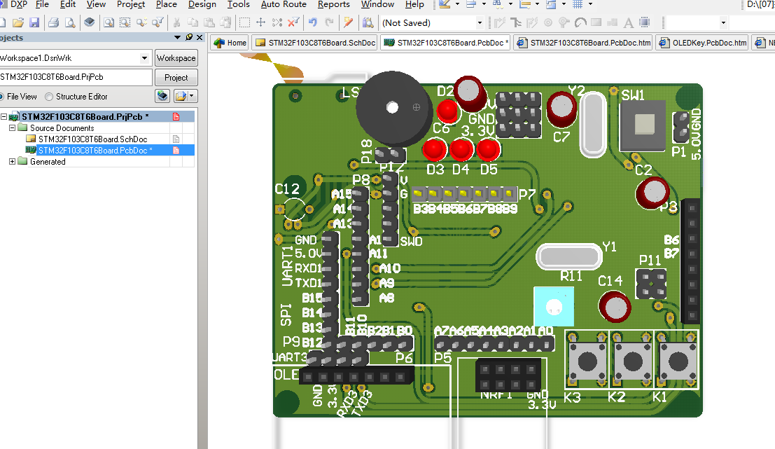Click Place Arc by Edge icon
Screen dimensions: 775x449
coord(581,22)
